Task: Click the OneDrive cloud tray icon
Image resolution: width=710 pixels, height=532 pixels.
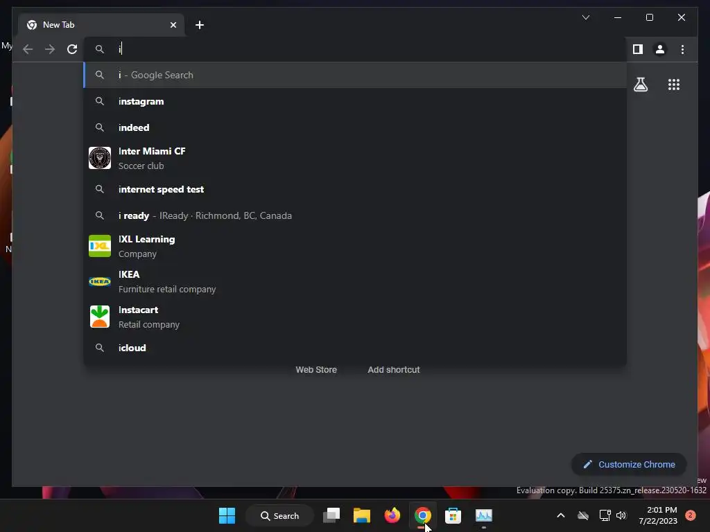Action: (583, 515)
